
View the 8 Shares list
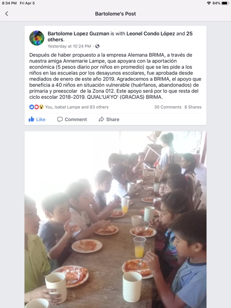point(193,107)
